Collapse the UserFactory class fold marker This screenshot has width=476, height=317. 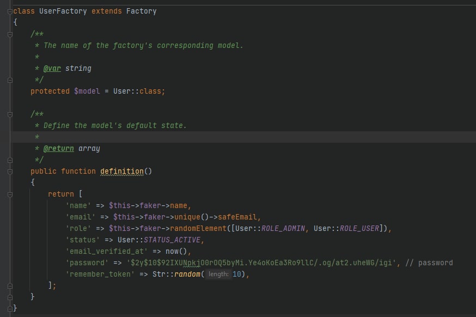pyautogui.click(x=10, y=11)
